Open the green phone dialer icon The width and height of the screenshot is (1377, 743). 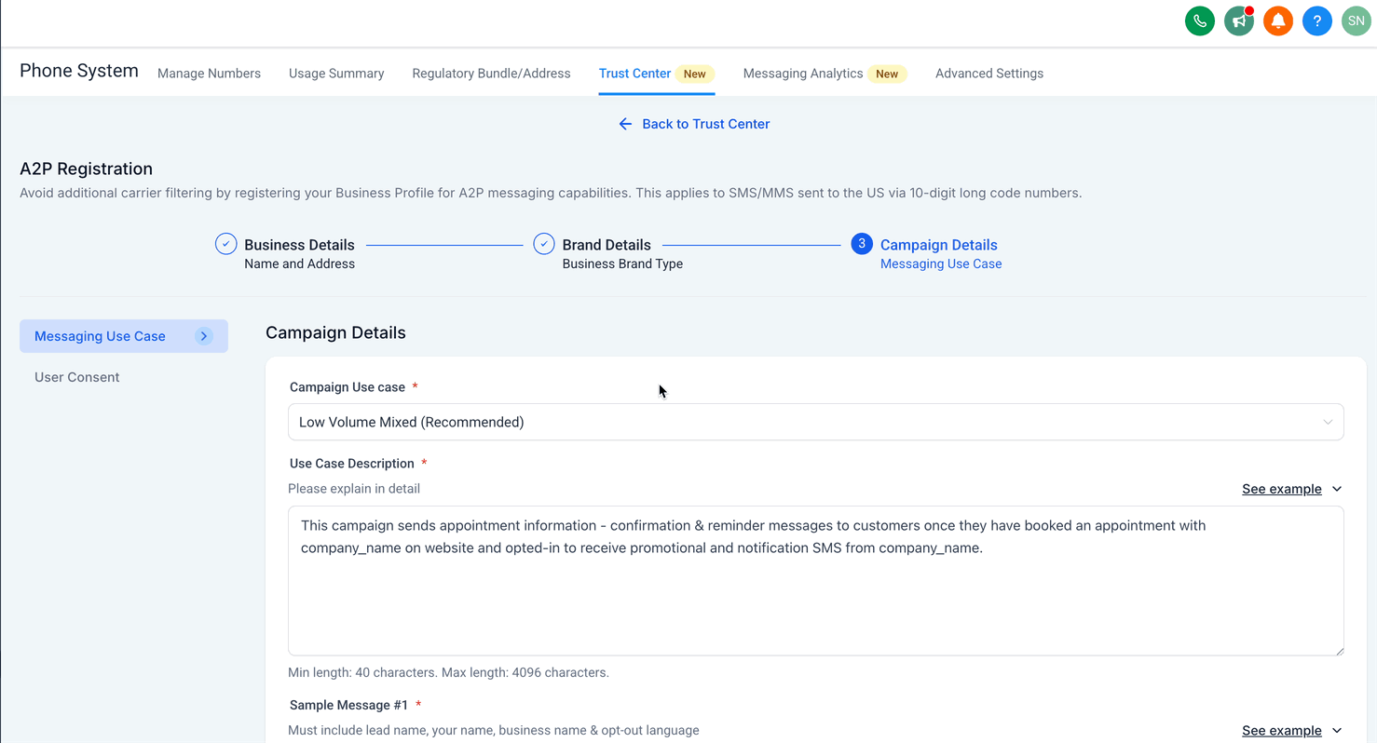[1199, 21]
